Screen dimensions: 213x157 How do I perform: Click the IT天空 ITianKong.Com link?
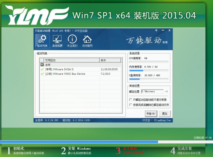(x=156, y=120)
